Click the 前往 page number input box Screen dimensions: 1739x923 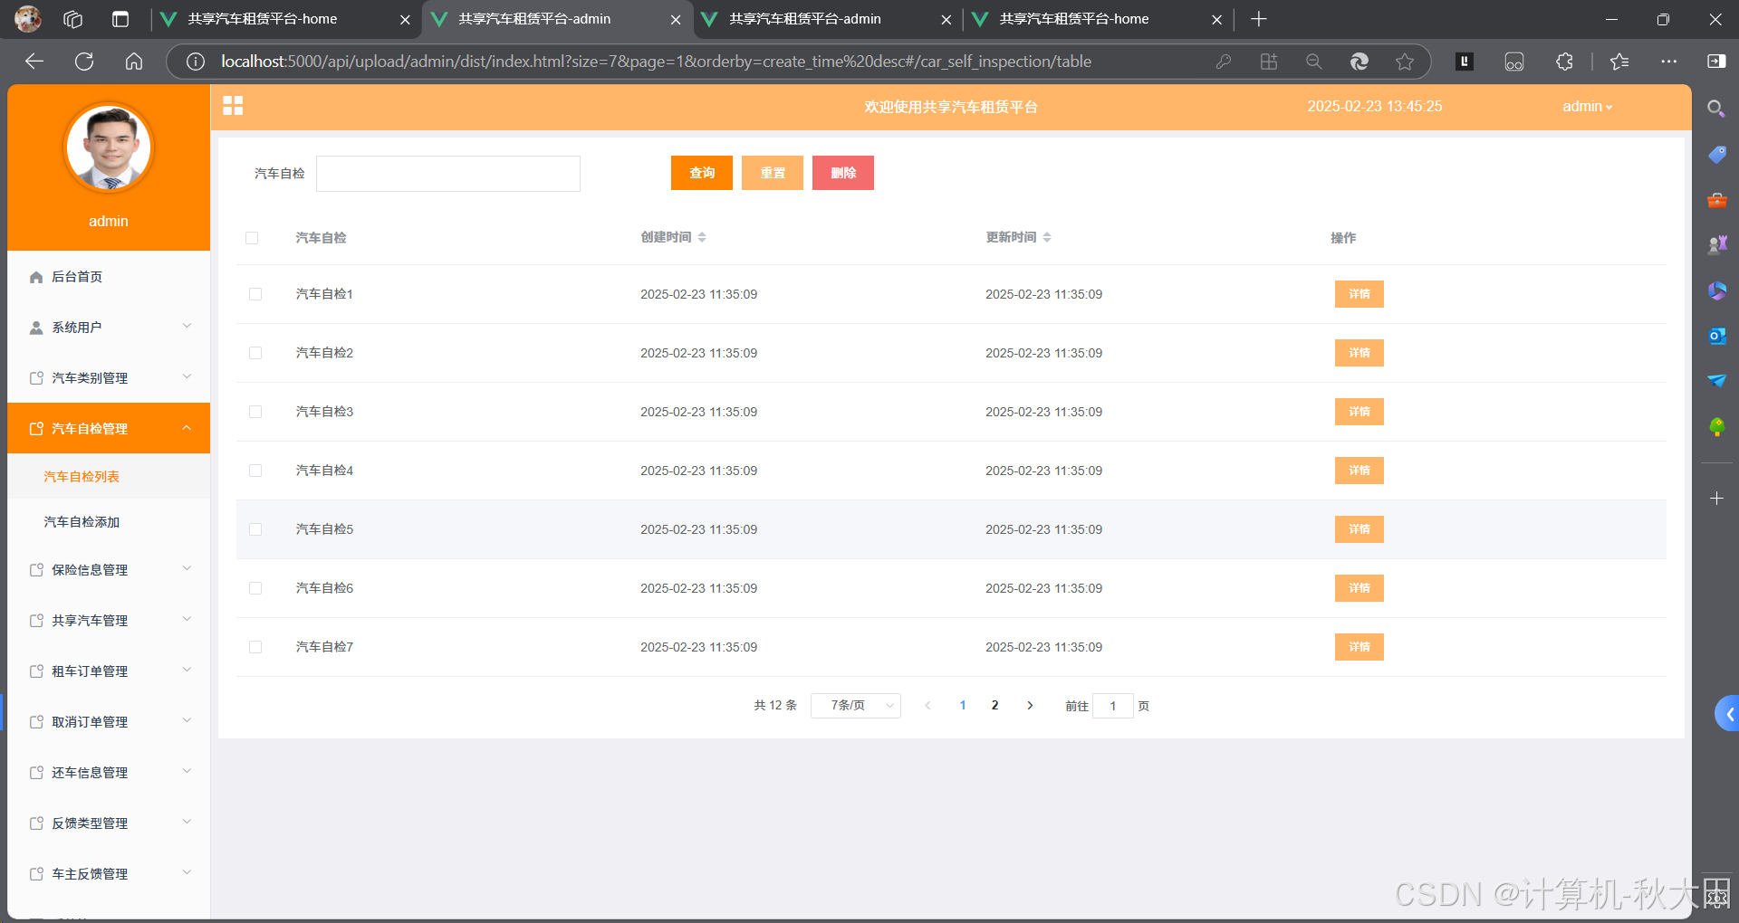(1113, 706)
